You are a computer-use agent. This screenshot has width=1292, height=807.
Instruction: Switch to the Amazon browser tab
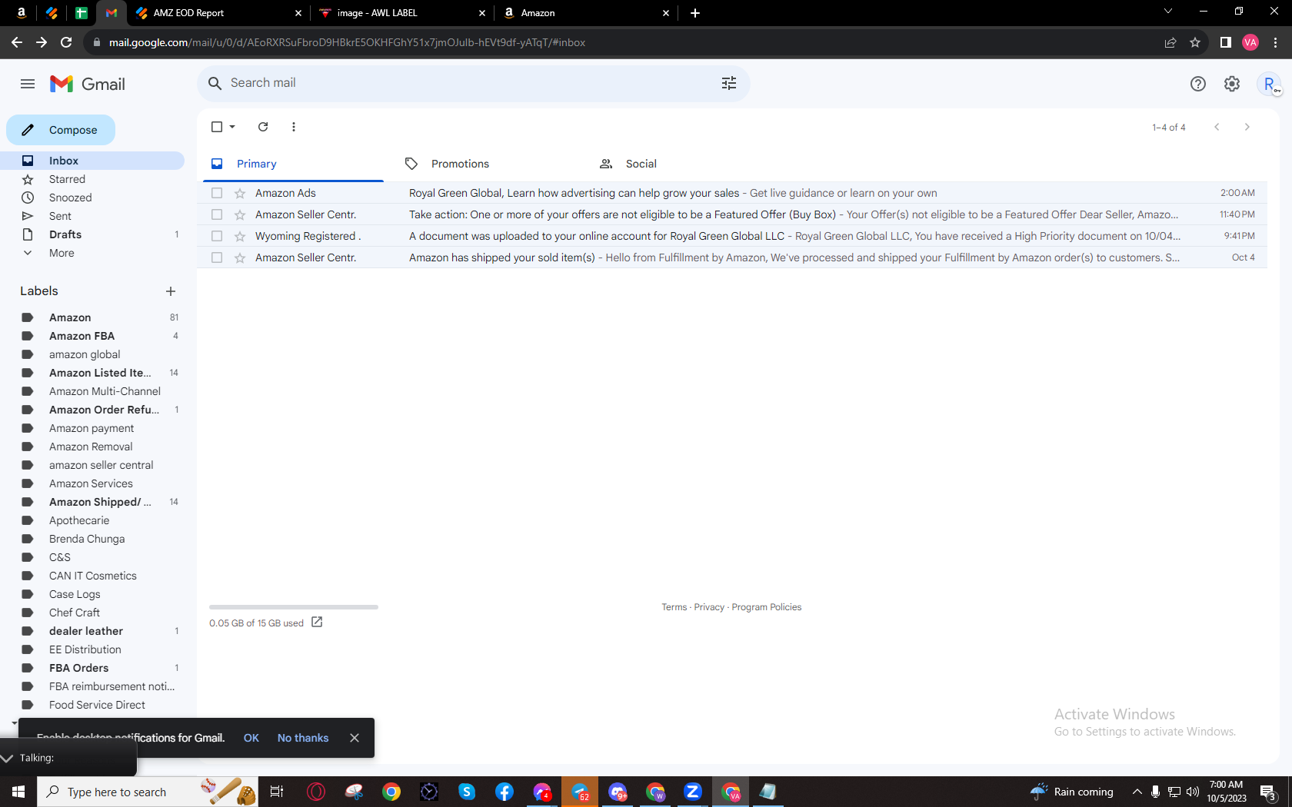588,13
